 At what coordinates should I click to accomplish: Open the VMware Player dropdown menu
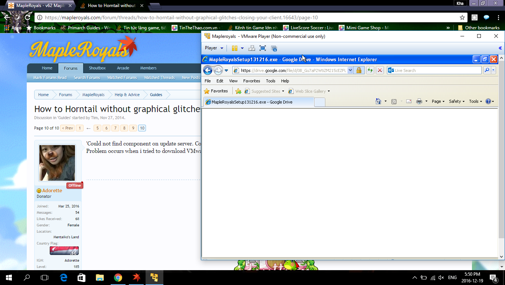coord(214,48)
